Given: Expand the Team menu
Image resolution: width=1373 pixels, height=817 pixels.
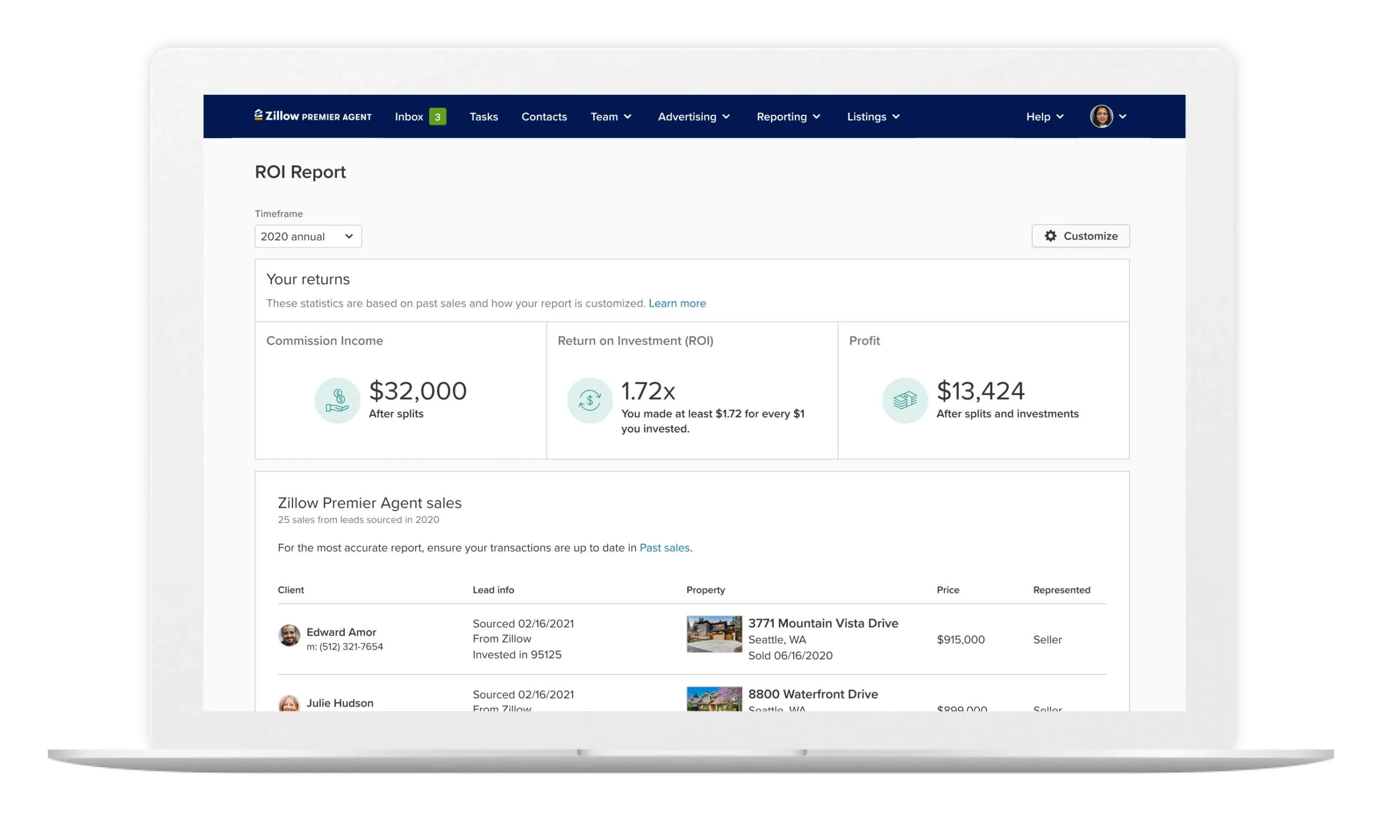Looking at the screenshot, I should [x=610, y=117].
